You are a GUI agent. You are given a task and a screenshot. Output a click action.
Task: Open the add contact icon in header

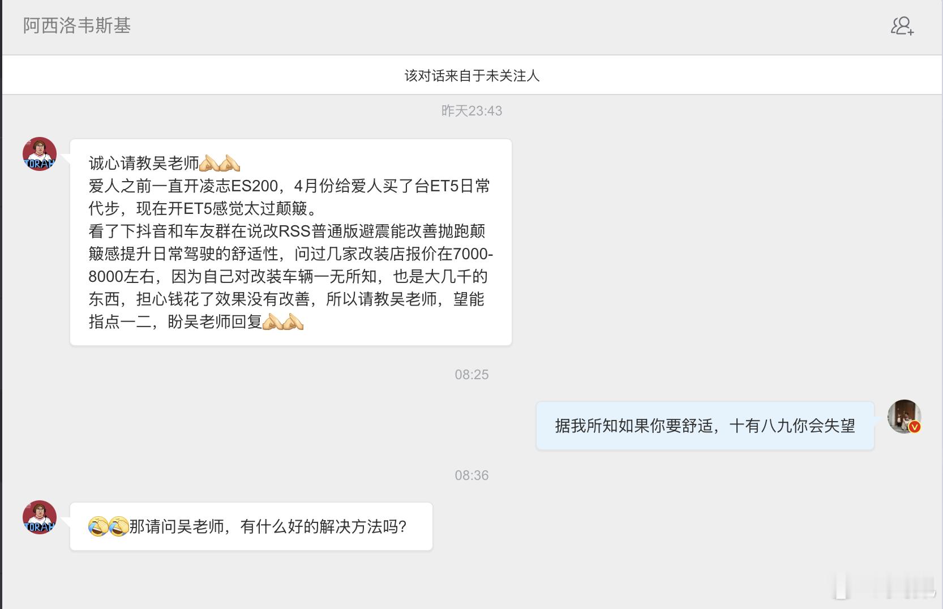tap(902, 26)
